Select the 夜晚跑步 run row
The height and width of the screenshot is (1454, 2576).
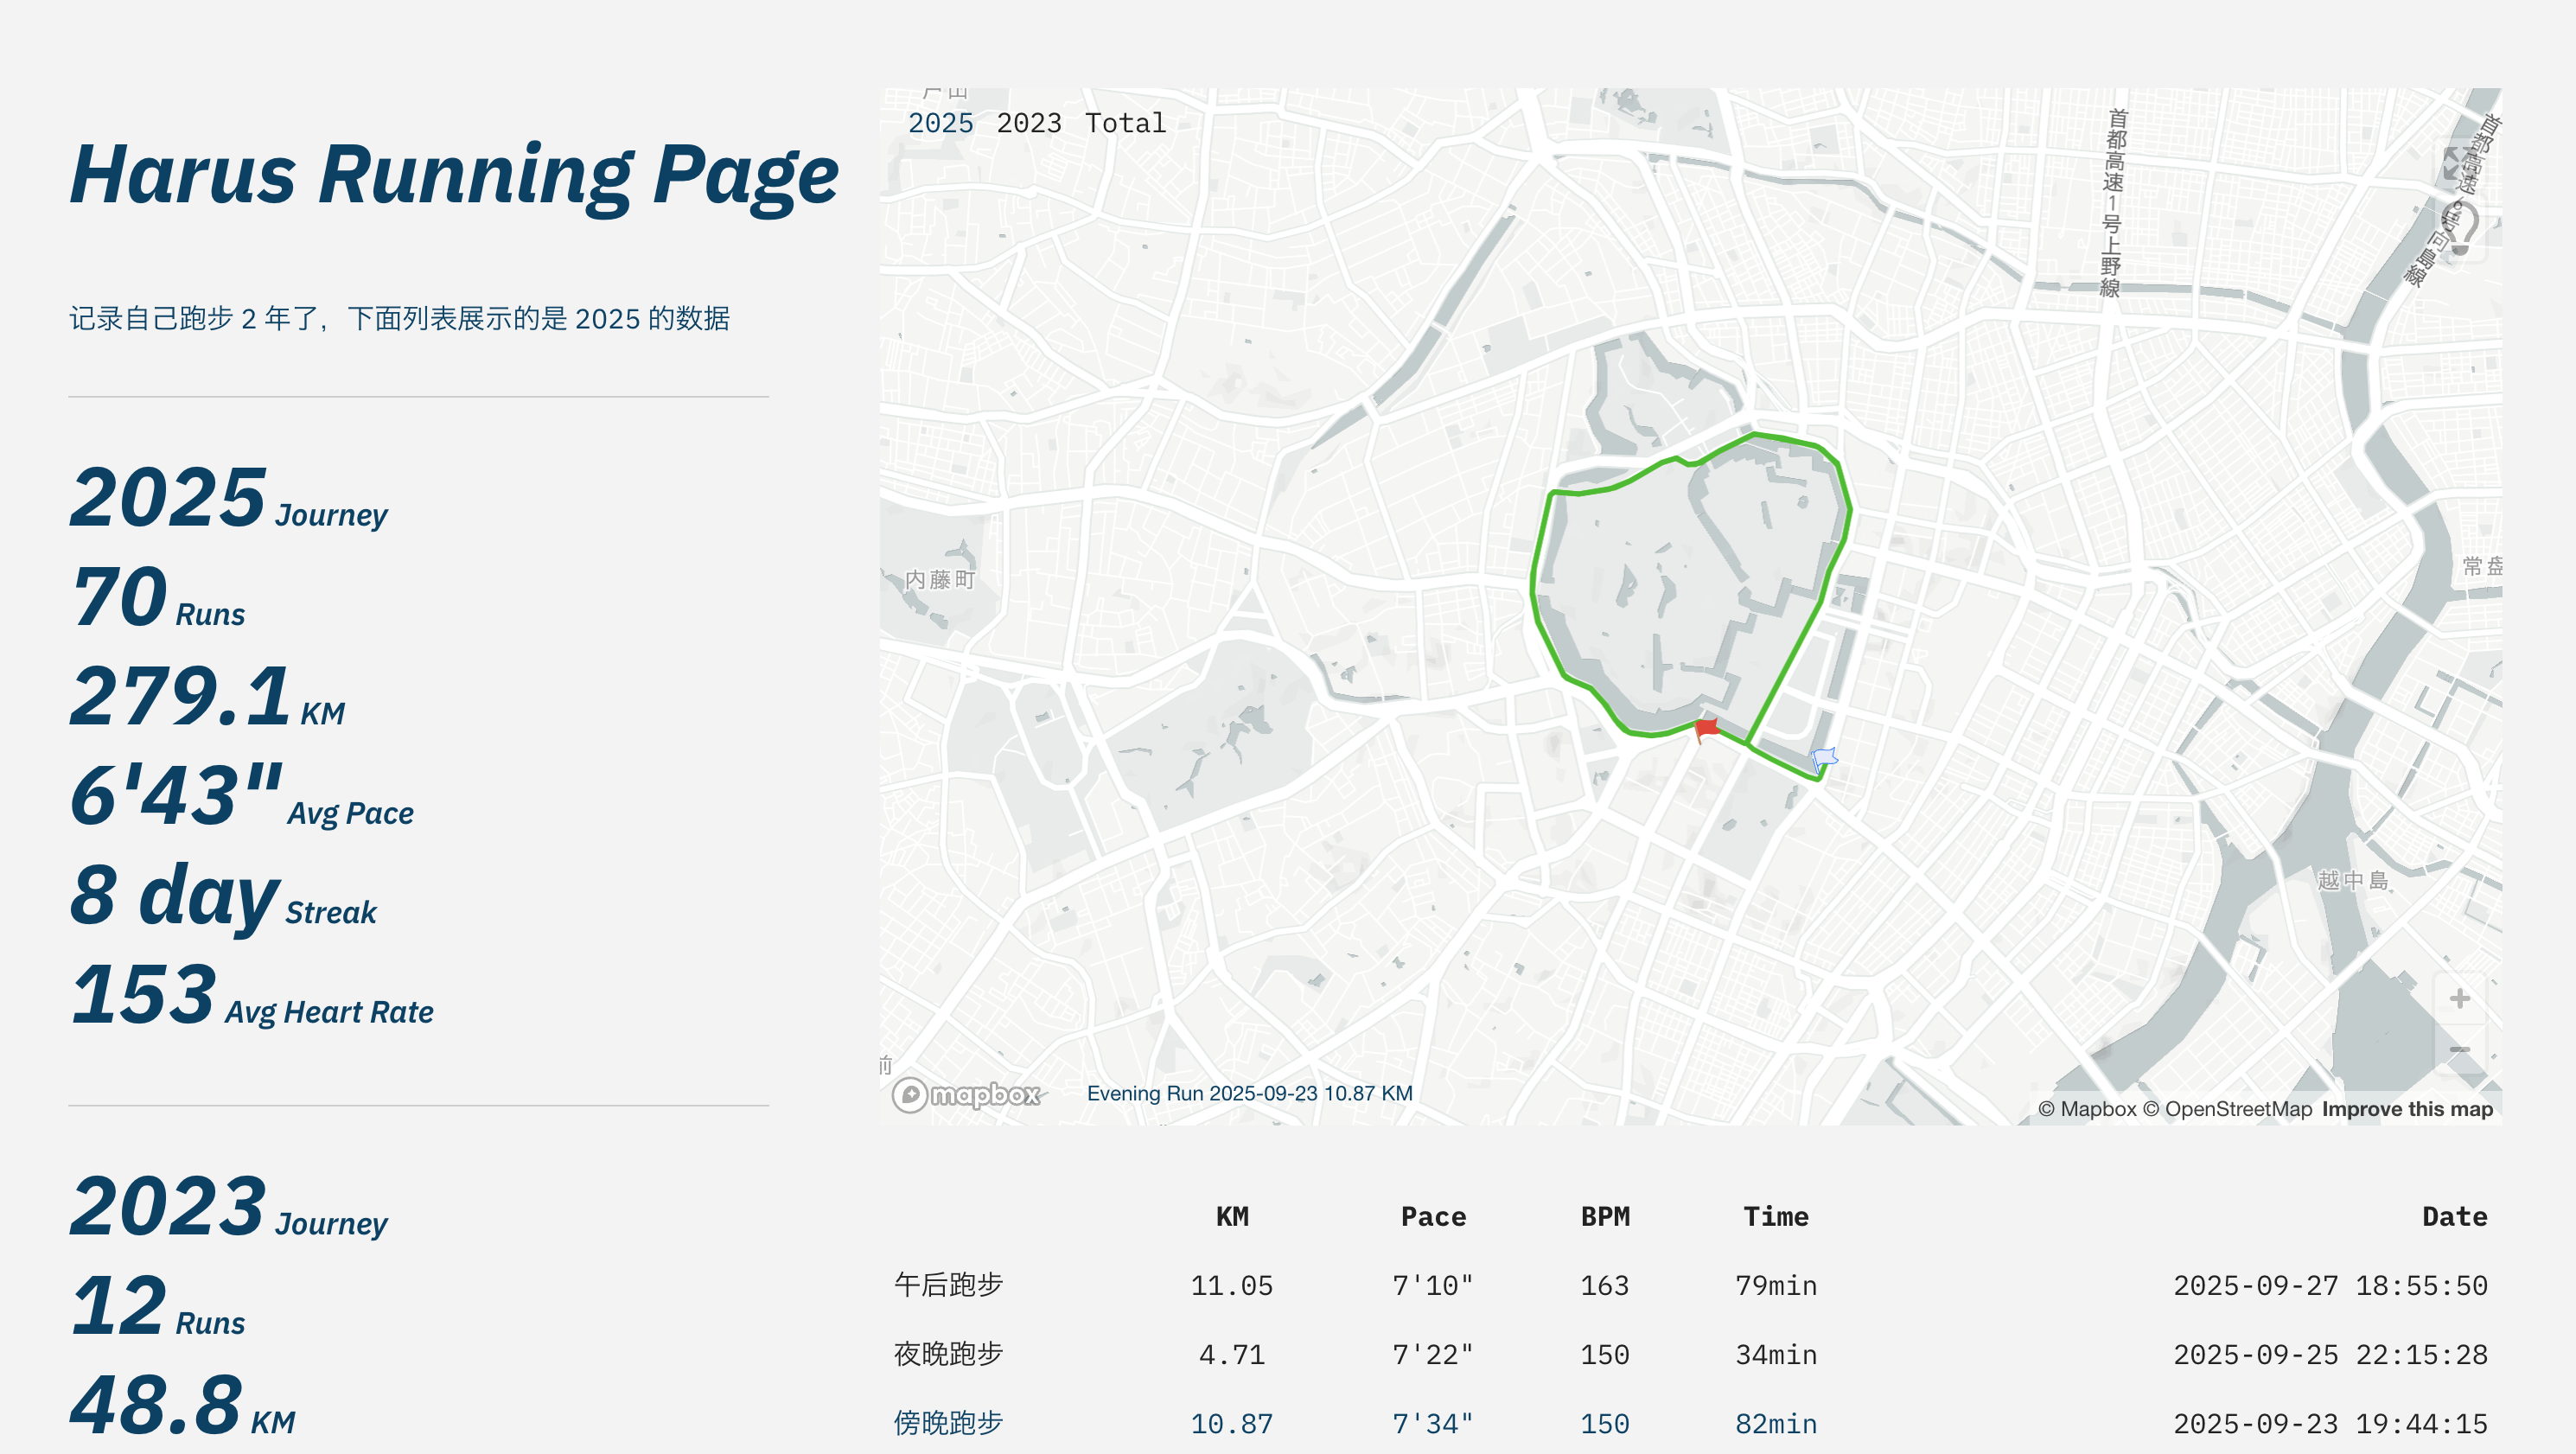click(1691, 1354)
